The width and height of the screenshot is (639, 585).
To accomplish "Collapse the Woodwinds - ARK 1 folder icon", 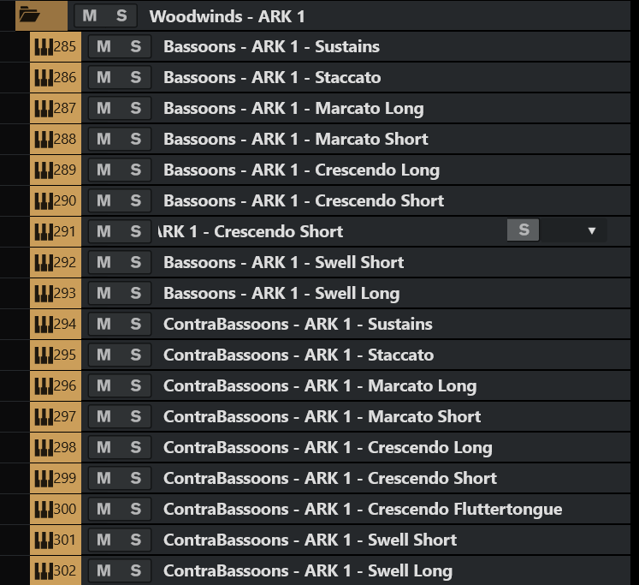I will 29,15.
